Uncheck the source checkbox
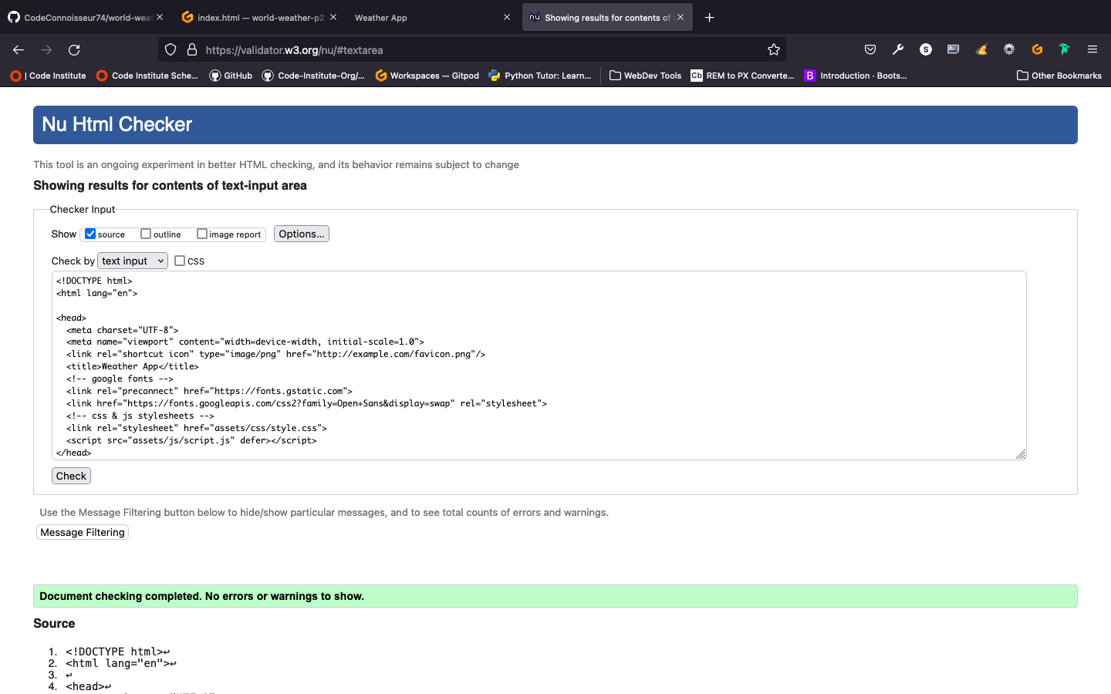Viewport: 1111px width, 694px height. pyautogui.click(x=90, y=234)
